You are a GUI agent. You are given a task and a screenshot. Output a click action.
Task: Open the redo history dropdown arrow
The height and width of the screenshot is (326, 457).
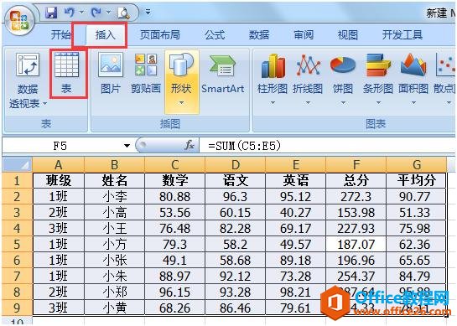[x=109, y=13]
